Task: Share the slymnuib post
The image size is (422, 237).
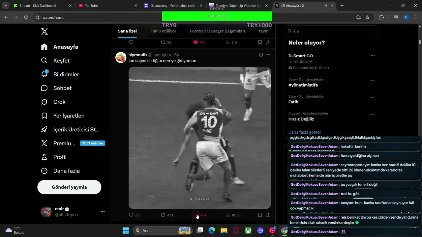Action: pos(268,215)
